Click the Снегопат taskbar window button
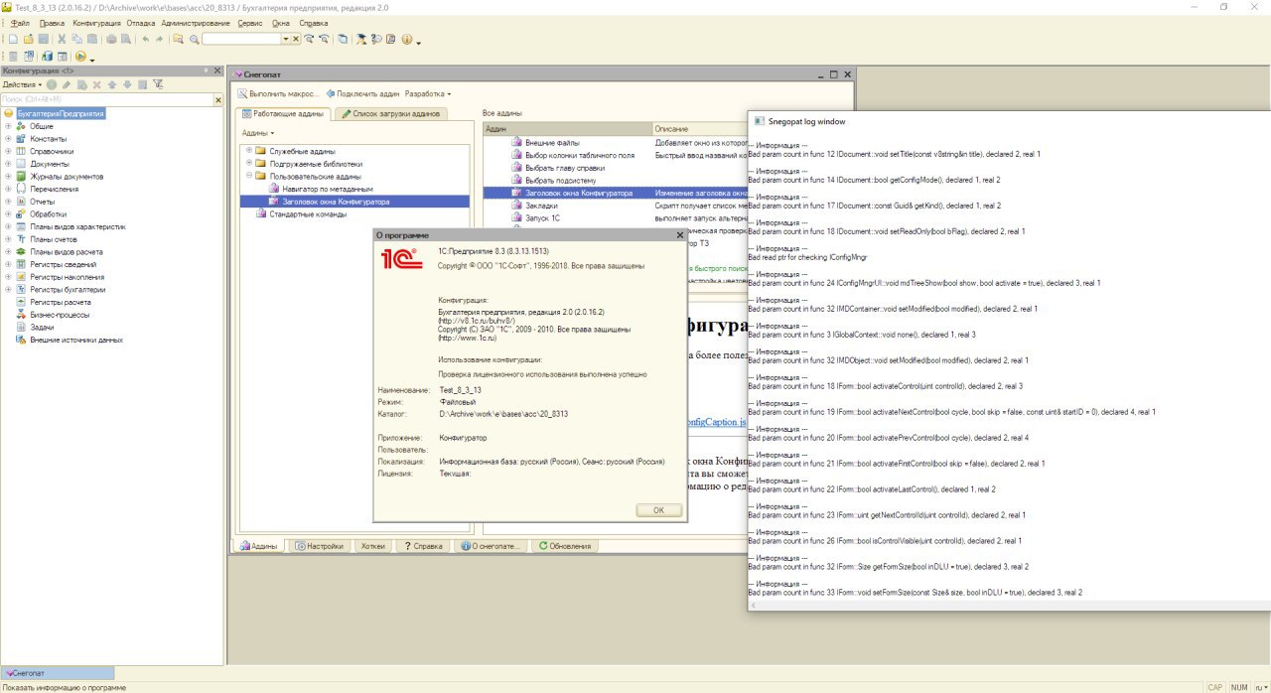1271x693 pixels. pyautogui.click(x=58, y=673)
